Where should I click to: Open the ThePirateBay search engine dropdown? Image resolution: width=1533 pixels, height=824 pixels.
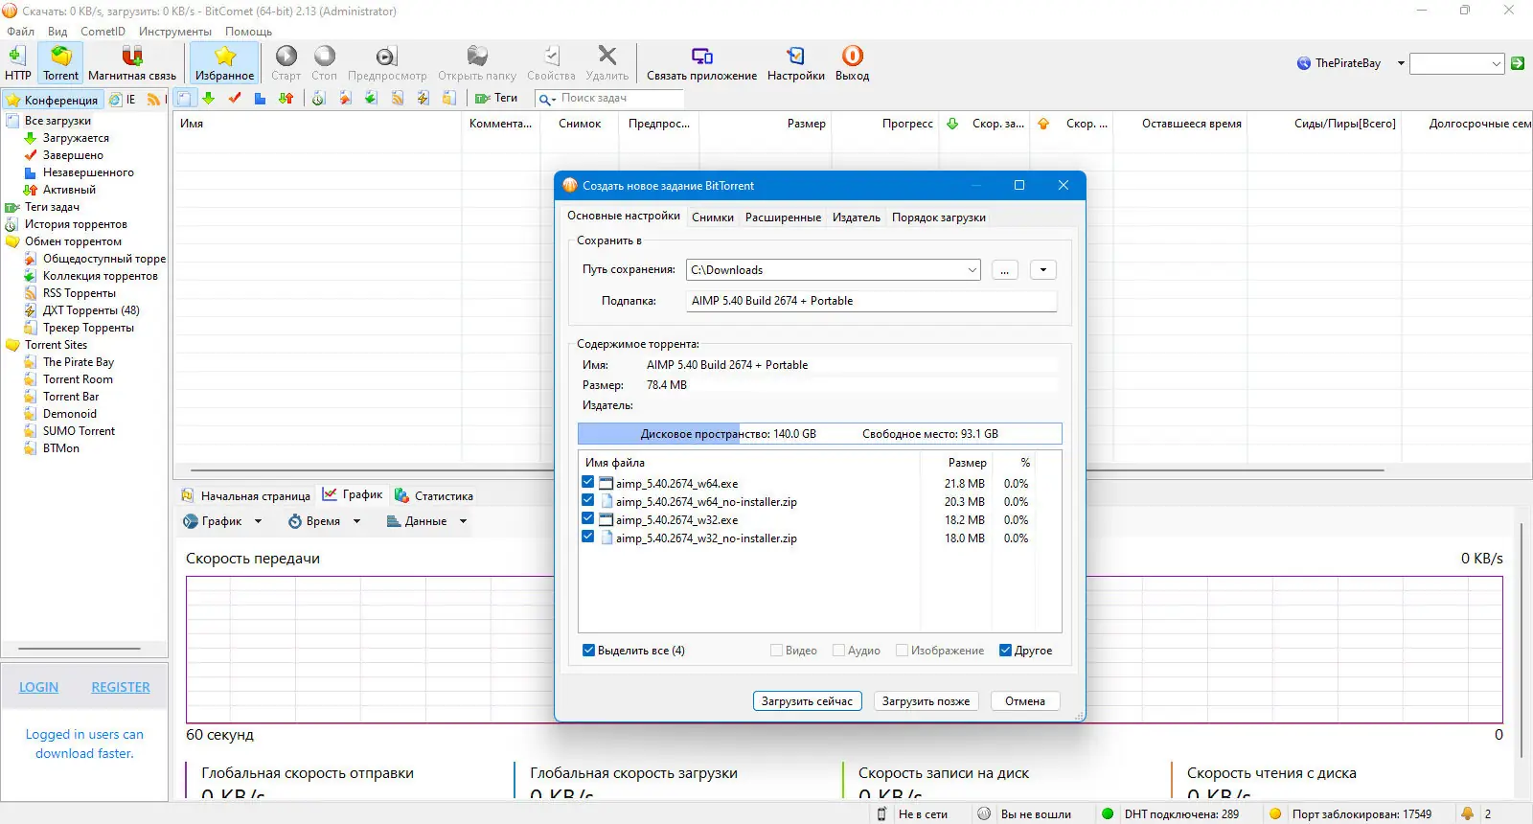[1401, 63]
